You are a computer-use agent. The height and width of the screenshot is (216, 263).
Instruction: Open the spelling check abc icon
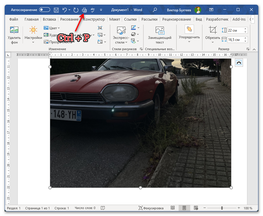(93, 10)
